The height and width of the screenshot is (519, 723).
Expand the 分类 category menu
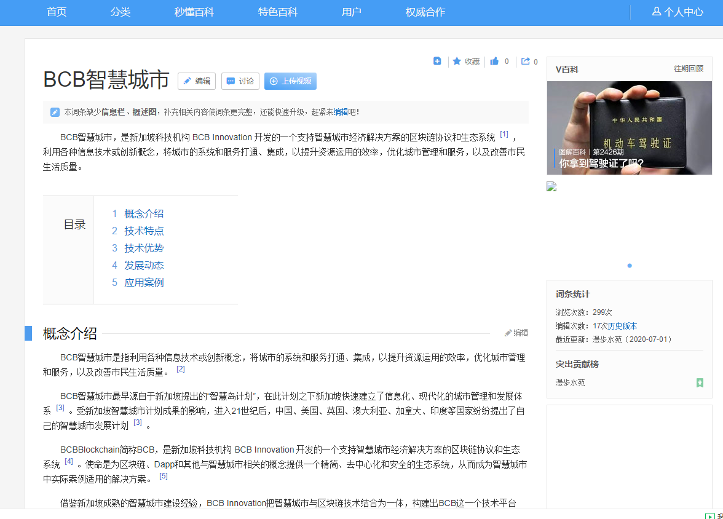coord(120,12)
